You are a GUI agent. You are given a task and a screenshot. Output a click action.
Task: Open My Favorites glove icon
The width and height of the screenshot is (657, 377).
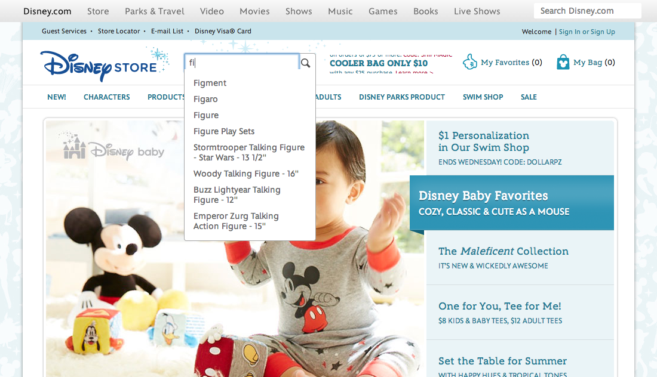(470, 62)
